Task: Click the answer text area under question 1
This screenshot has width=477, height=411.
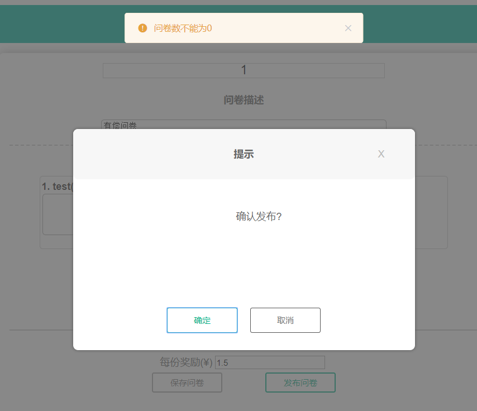Action: pyautogui.click(x=57, y=215)
